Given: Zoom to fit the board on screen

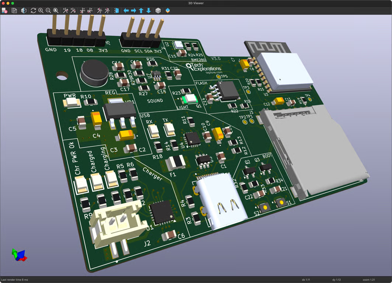Looking at the screenshot, I should (x=56, y=10).
